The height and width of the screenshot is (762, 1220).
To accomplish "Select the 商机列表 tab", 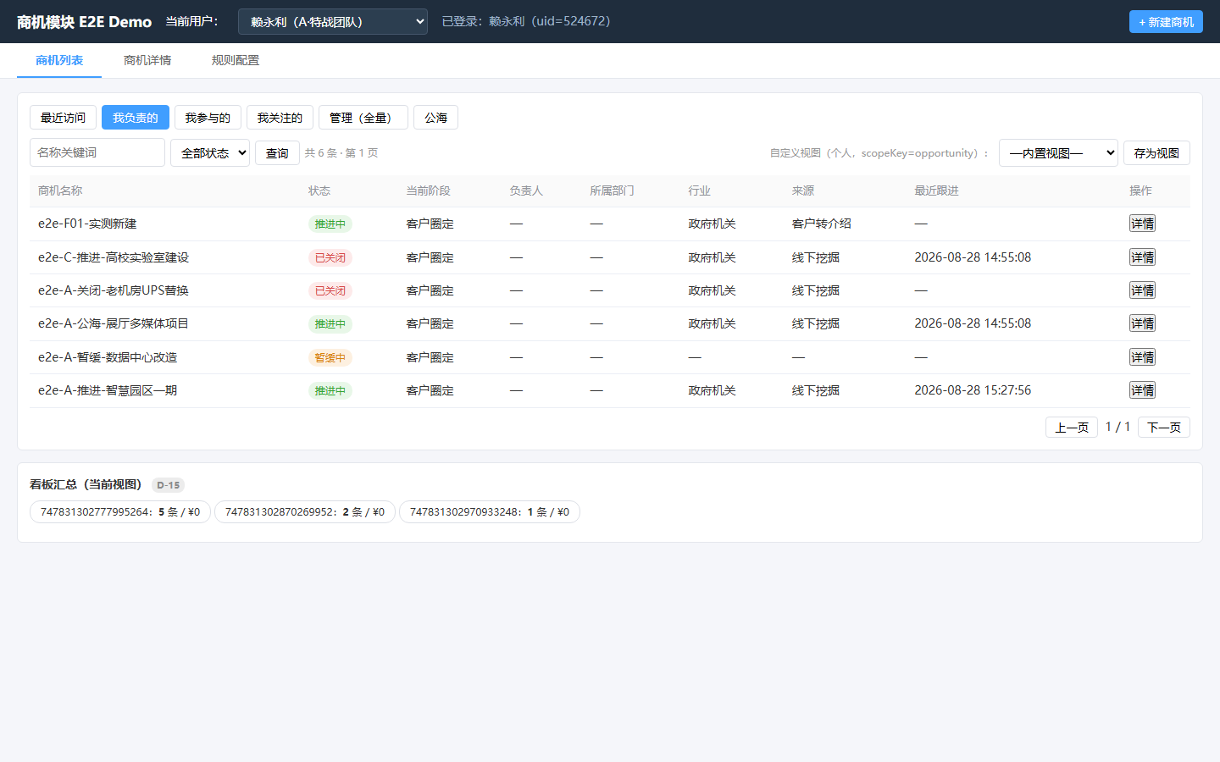I will pos(59,60).
